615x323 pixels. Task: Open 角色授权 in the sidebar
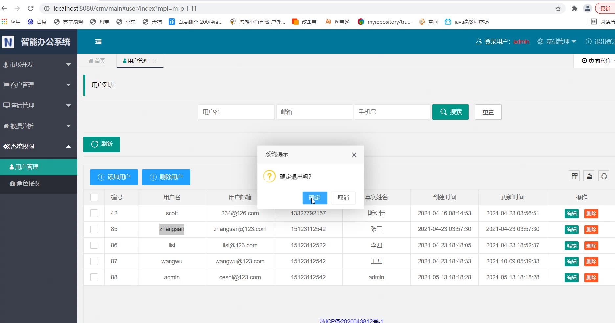pyautogui.click(x=28, y=183)
